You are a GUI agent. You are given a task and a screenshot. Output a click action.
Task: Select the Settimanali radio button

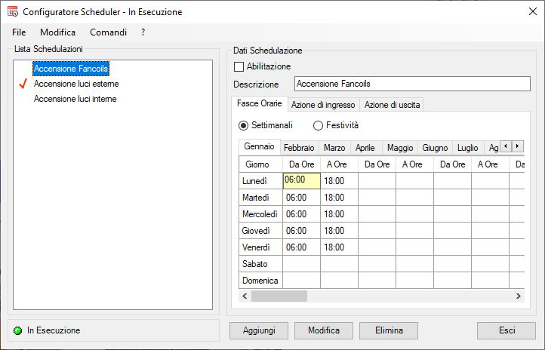[243, 125]
